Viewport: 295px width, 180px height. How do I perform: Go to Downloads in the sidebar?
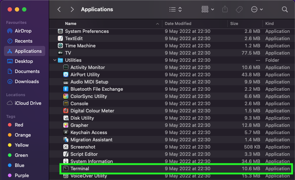[26, 81]
